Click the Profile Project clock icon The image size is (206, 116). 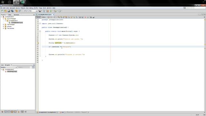tap(60, 11)
